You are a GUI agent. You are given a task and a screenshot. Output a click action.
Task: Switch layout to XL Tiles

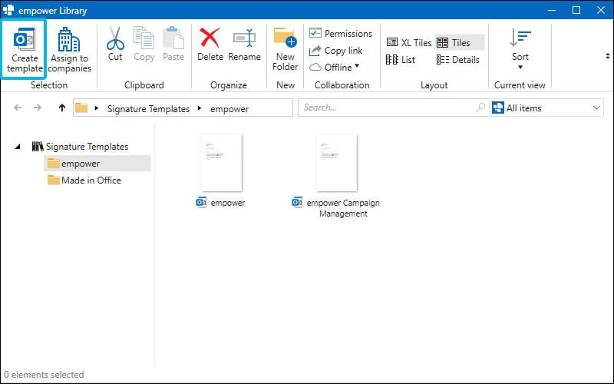tap(409, 42)
